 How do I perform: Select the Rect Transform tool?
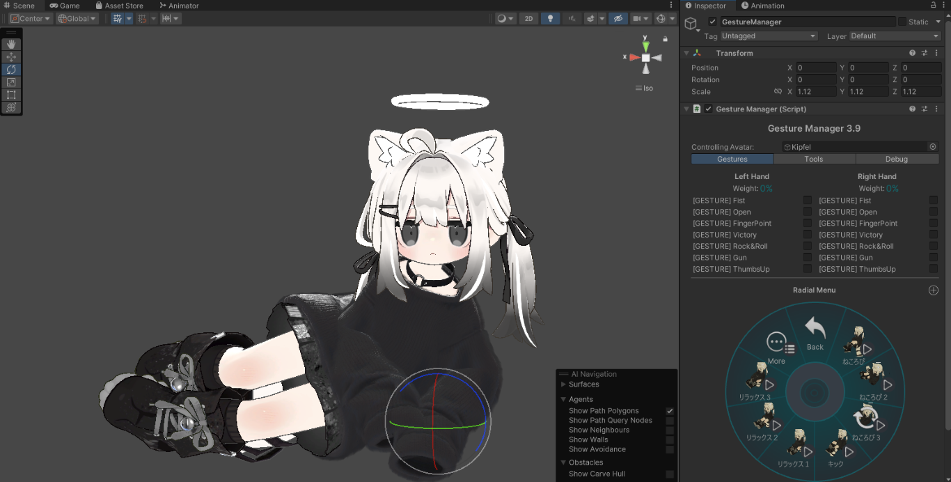click(x=11, y=94)
